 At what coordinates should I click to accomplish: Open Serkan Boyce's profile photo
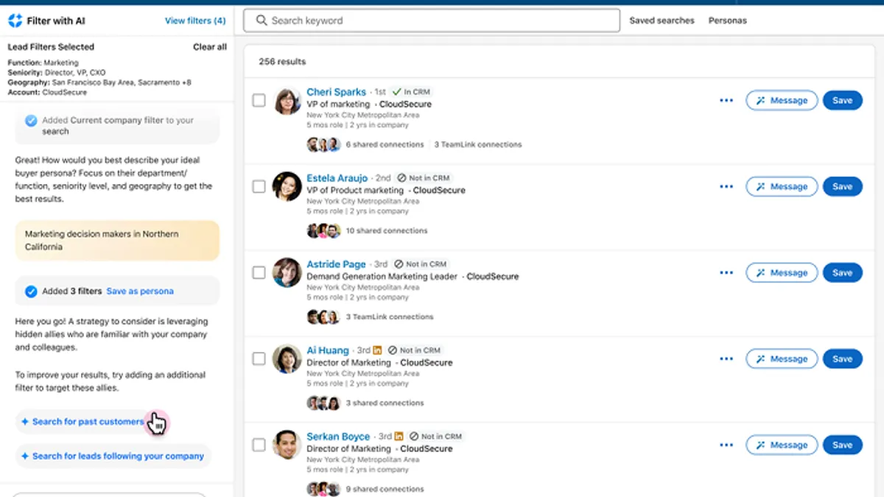coord(287,445)
